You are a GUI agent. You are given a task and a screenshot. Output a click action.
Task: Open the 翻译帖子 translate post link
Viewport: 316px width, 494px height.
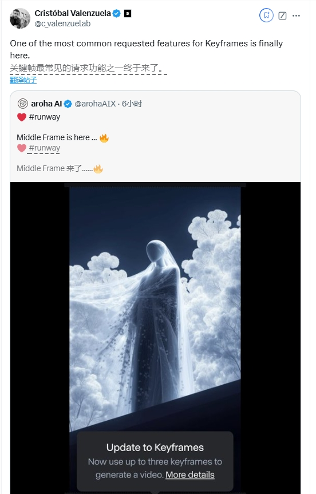click(x=23, y=80)
